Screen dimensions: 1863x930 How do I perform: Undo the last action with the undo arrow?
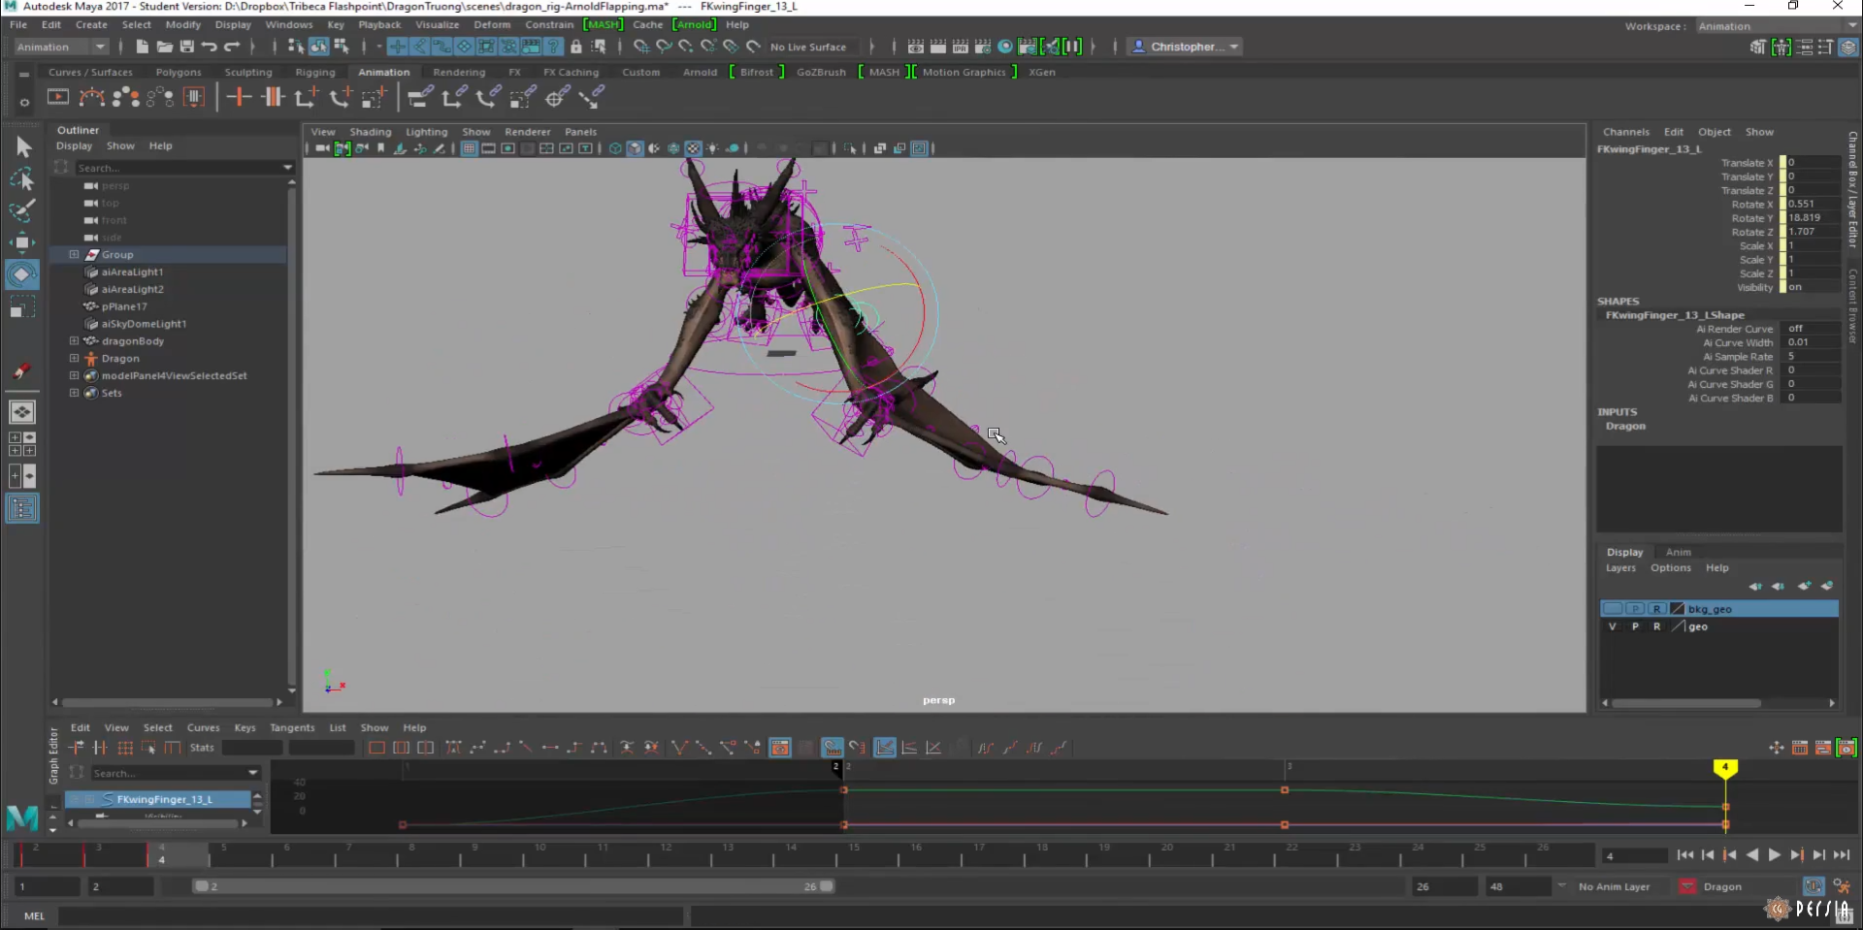coord(209,47)
